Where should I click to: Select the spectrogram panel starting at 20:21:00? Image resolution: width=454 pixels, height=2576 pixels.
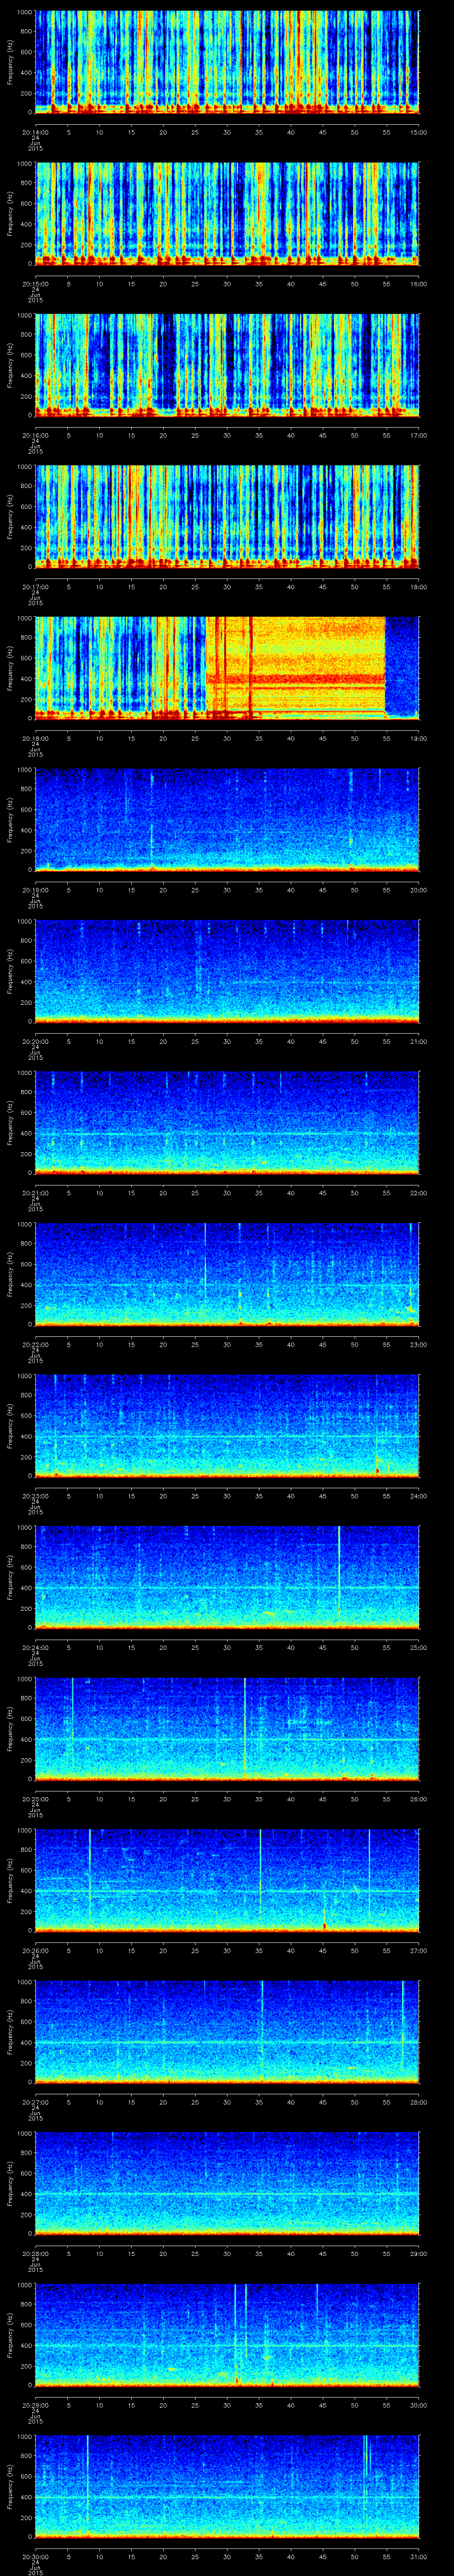(x=227, y=1123)
